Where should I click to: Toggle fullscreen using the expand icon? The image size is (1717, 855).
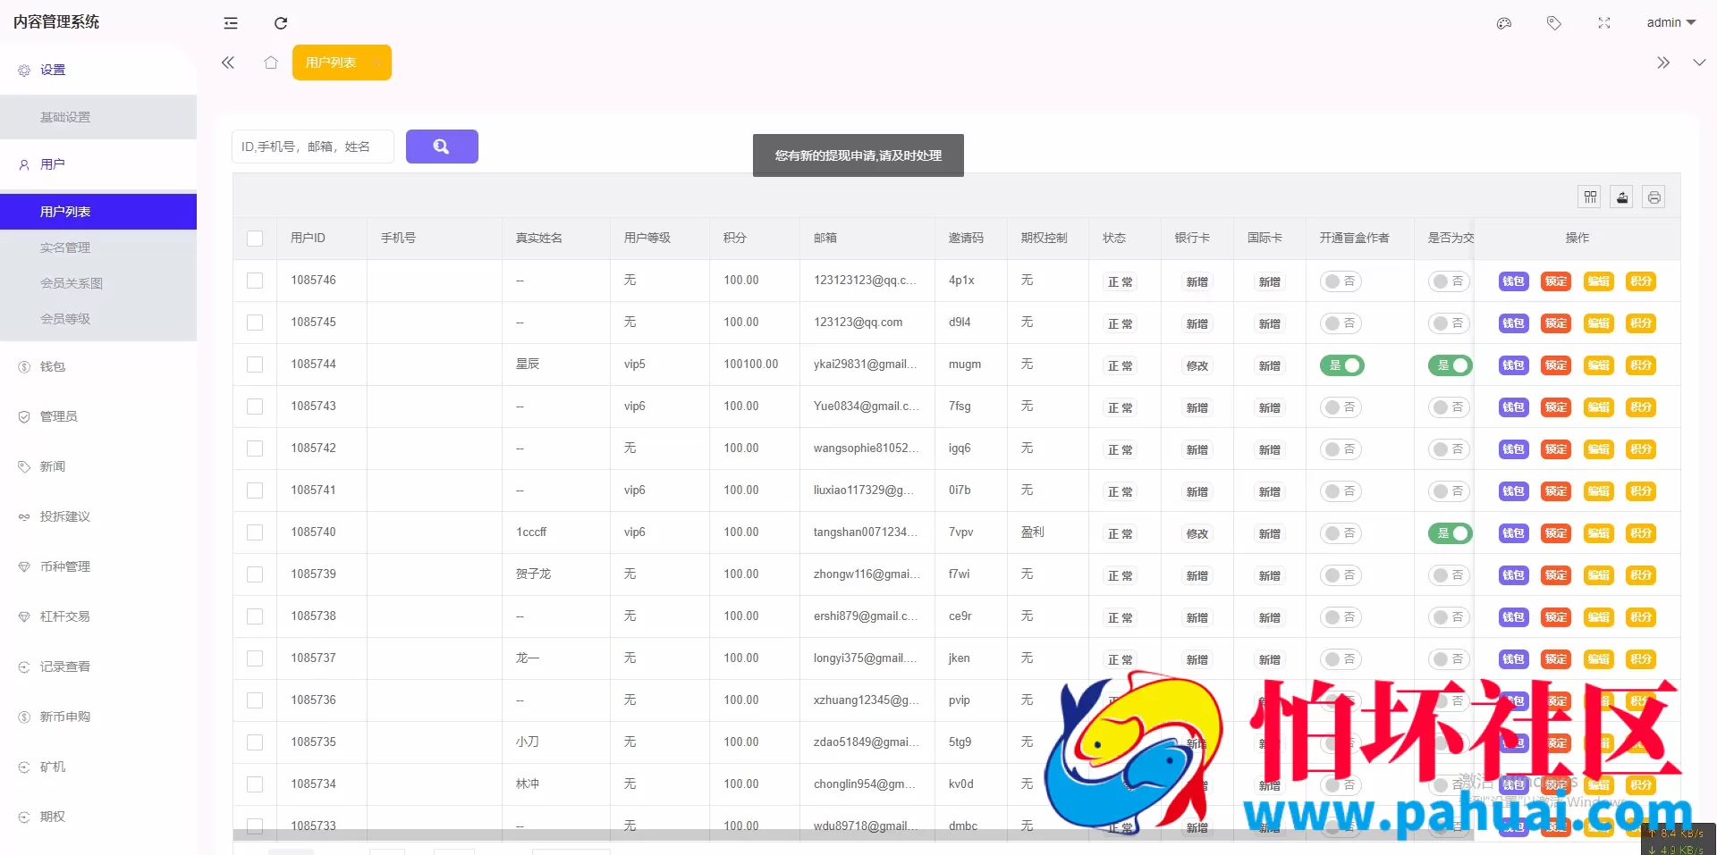(1604, 23)
